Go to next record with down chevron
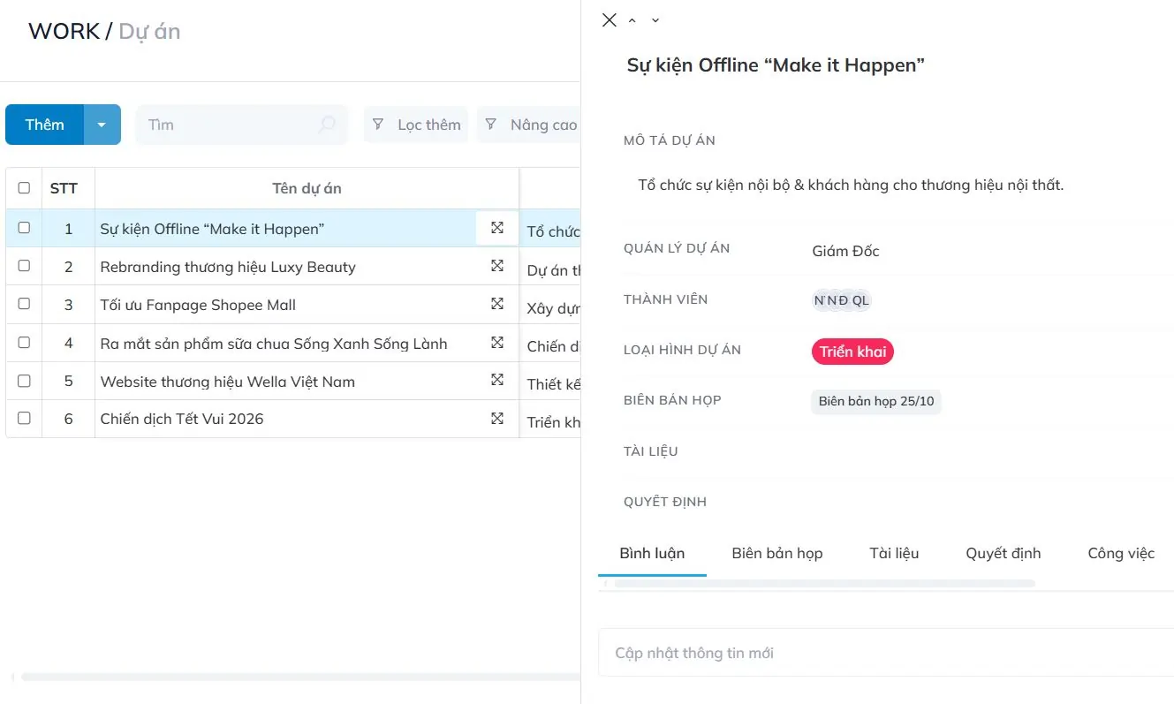This screenshot has width=1174, height=704. 655,20
